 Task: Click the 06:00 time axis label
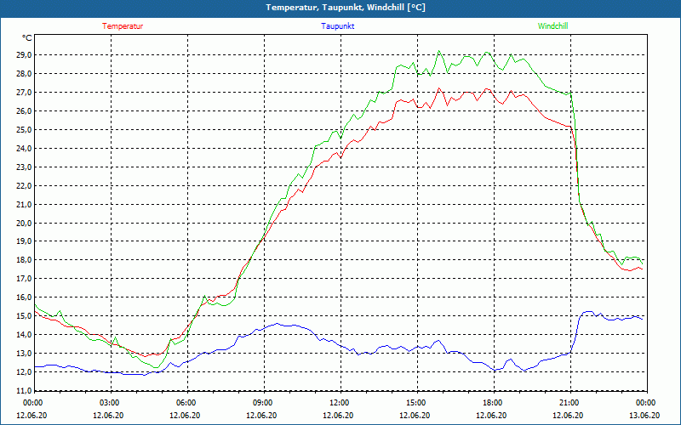[x=186, y=403]
